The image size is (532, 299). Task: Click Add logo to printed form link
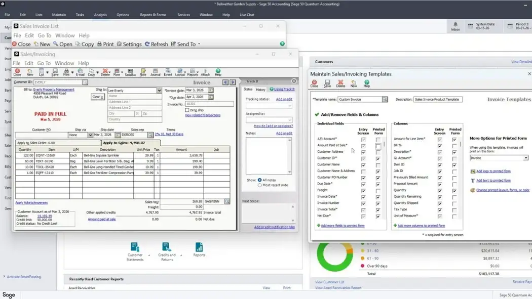coord(493,172)
